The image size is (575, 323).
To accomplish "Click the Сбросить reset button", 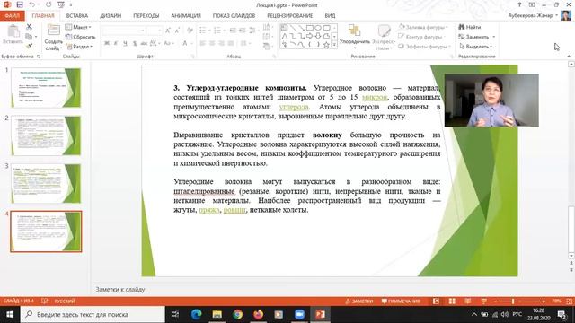I will click(80, 37).
